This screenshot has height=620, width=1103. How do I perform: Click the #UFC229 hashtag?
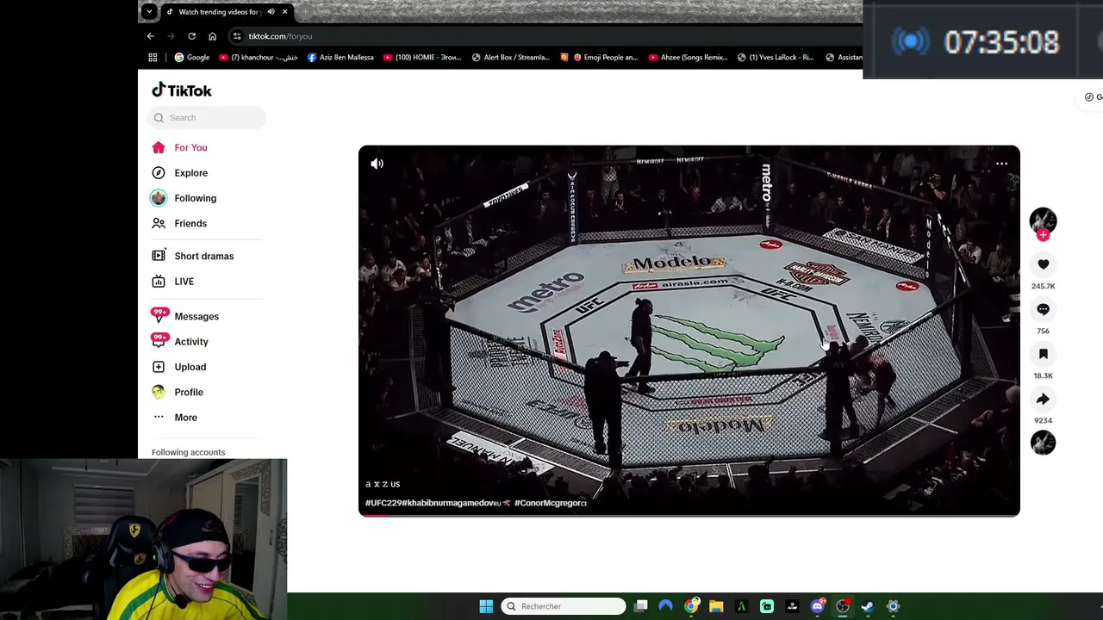click(x=383, y=503)
